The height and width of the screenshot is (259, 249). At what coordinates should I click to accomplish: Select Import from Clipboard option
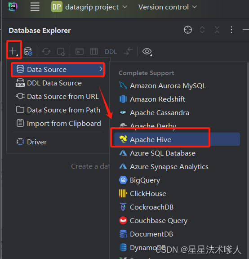coord(58,124)
